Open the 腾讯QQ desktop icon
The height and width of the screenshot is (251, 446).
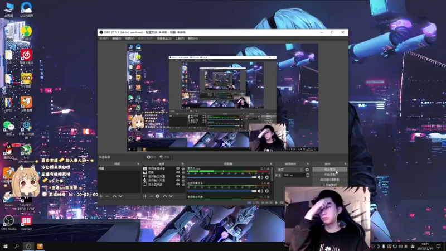point(9,151)
